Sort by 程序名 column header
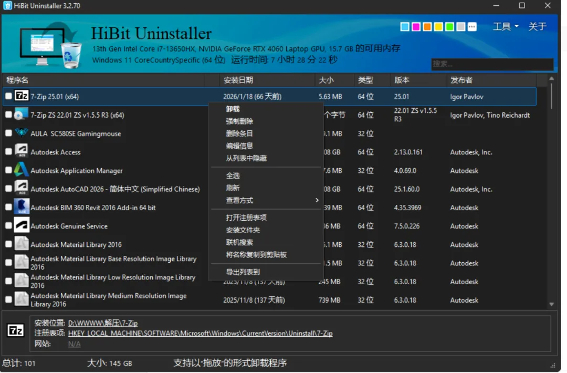Screen dimensions: 567x373 (x=103, y=80)
